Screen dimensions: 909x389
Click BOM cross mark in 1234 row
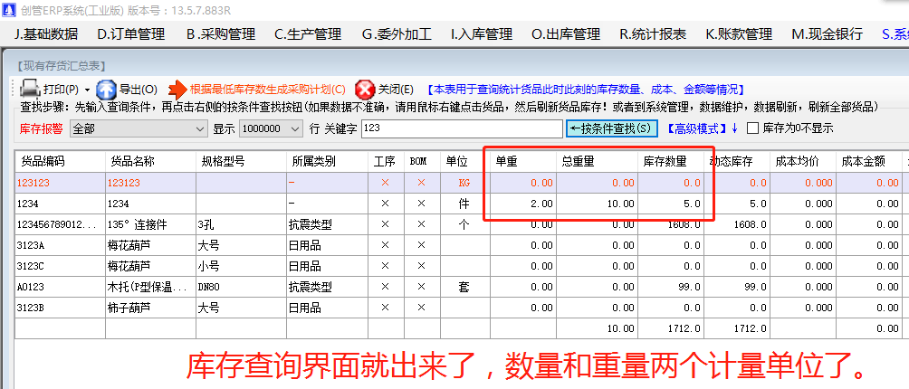(419, 204)
